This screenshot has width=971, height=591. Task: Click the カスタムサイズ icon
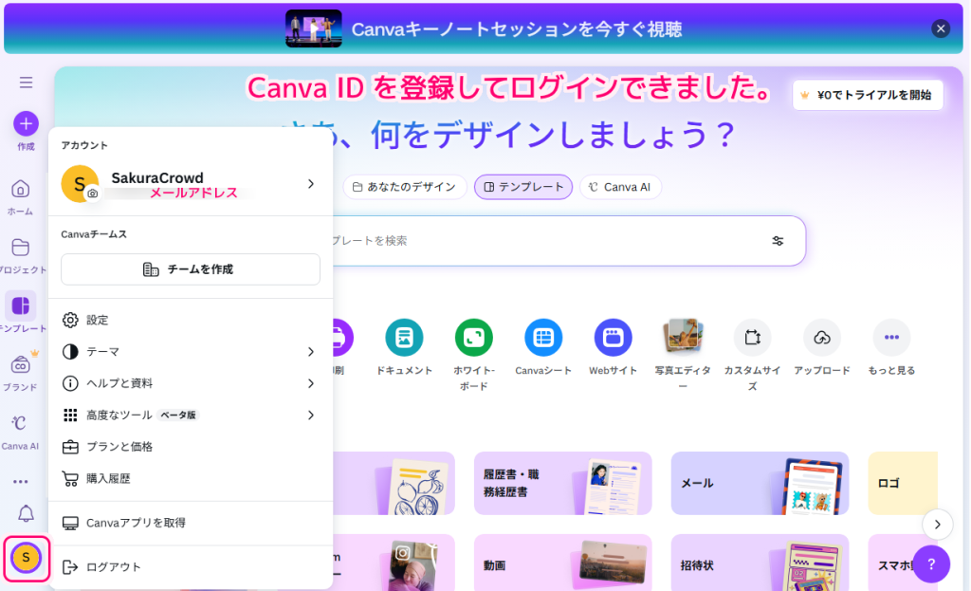click(752, 337)
